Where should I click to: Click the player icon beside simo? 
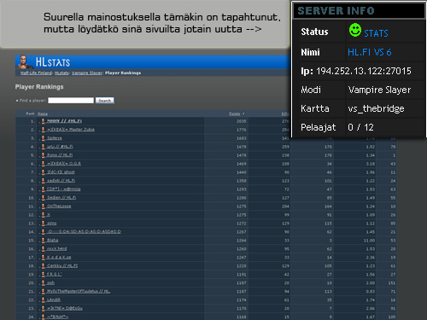pyautogui.click(x=43, y=224)
